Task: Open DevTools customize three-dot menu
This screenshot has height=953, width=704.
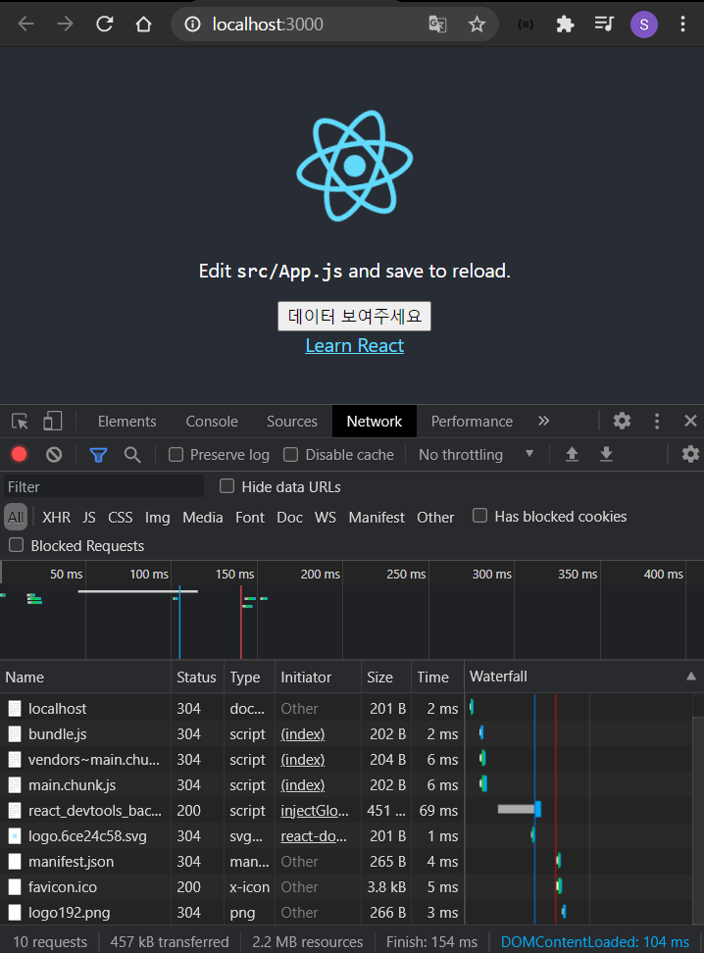Action: pyautogui.click(x=657, y=421)
